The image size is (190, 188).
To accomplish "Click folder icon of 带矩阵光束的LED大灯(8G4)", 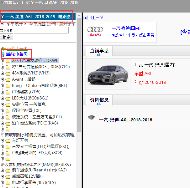I will click(x=8, y=153).
